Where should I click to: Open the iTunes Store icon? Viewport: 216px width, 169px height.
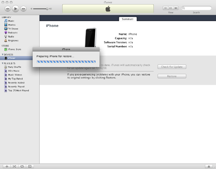(6, 49)
